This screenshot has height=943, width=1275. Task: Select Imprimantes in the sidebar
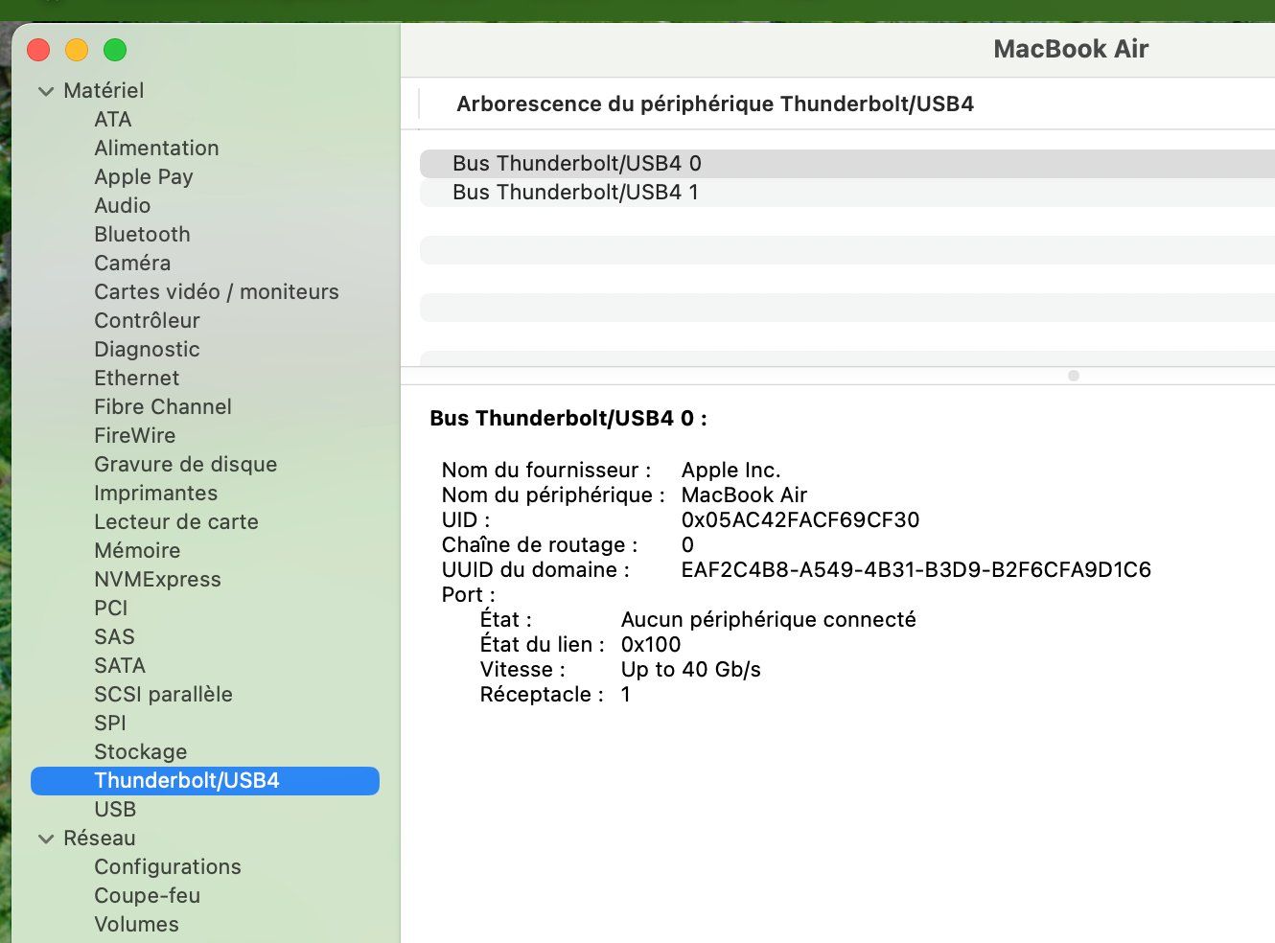click(x=156, y=494)
